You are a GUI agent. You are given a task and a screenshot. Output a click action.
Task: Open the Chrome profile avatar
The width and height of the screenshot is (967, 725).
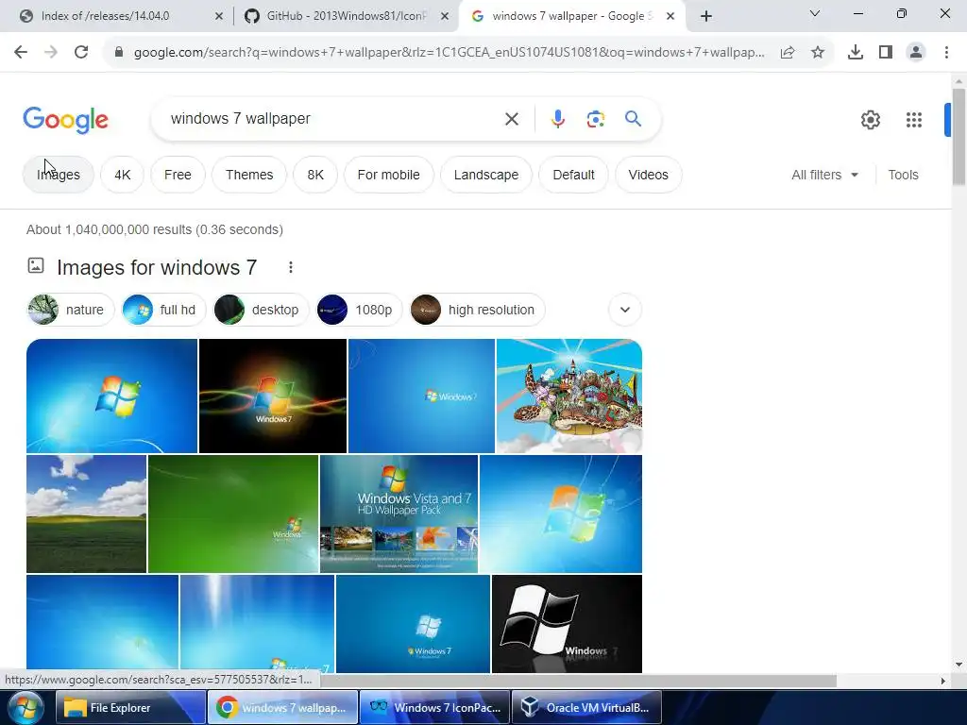(x=916, y=53)
